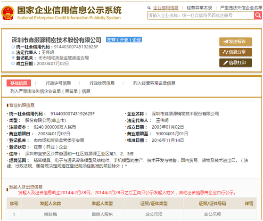
Task: Open 列入经营异常名录信息 tab
Action: 154,83
